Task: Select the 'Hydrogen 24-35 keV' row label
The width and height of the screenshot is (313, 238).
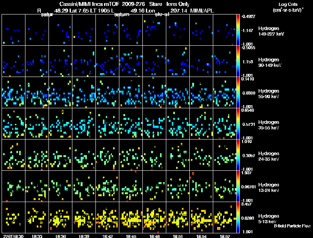Action: coord(269,156)
